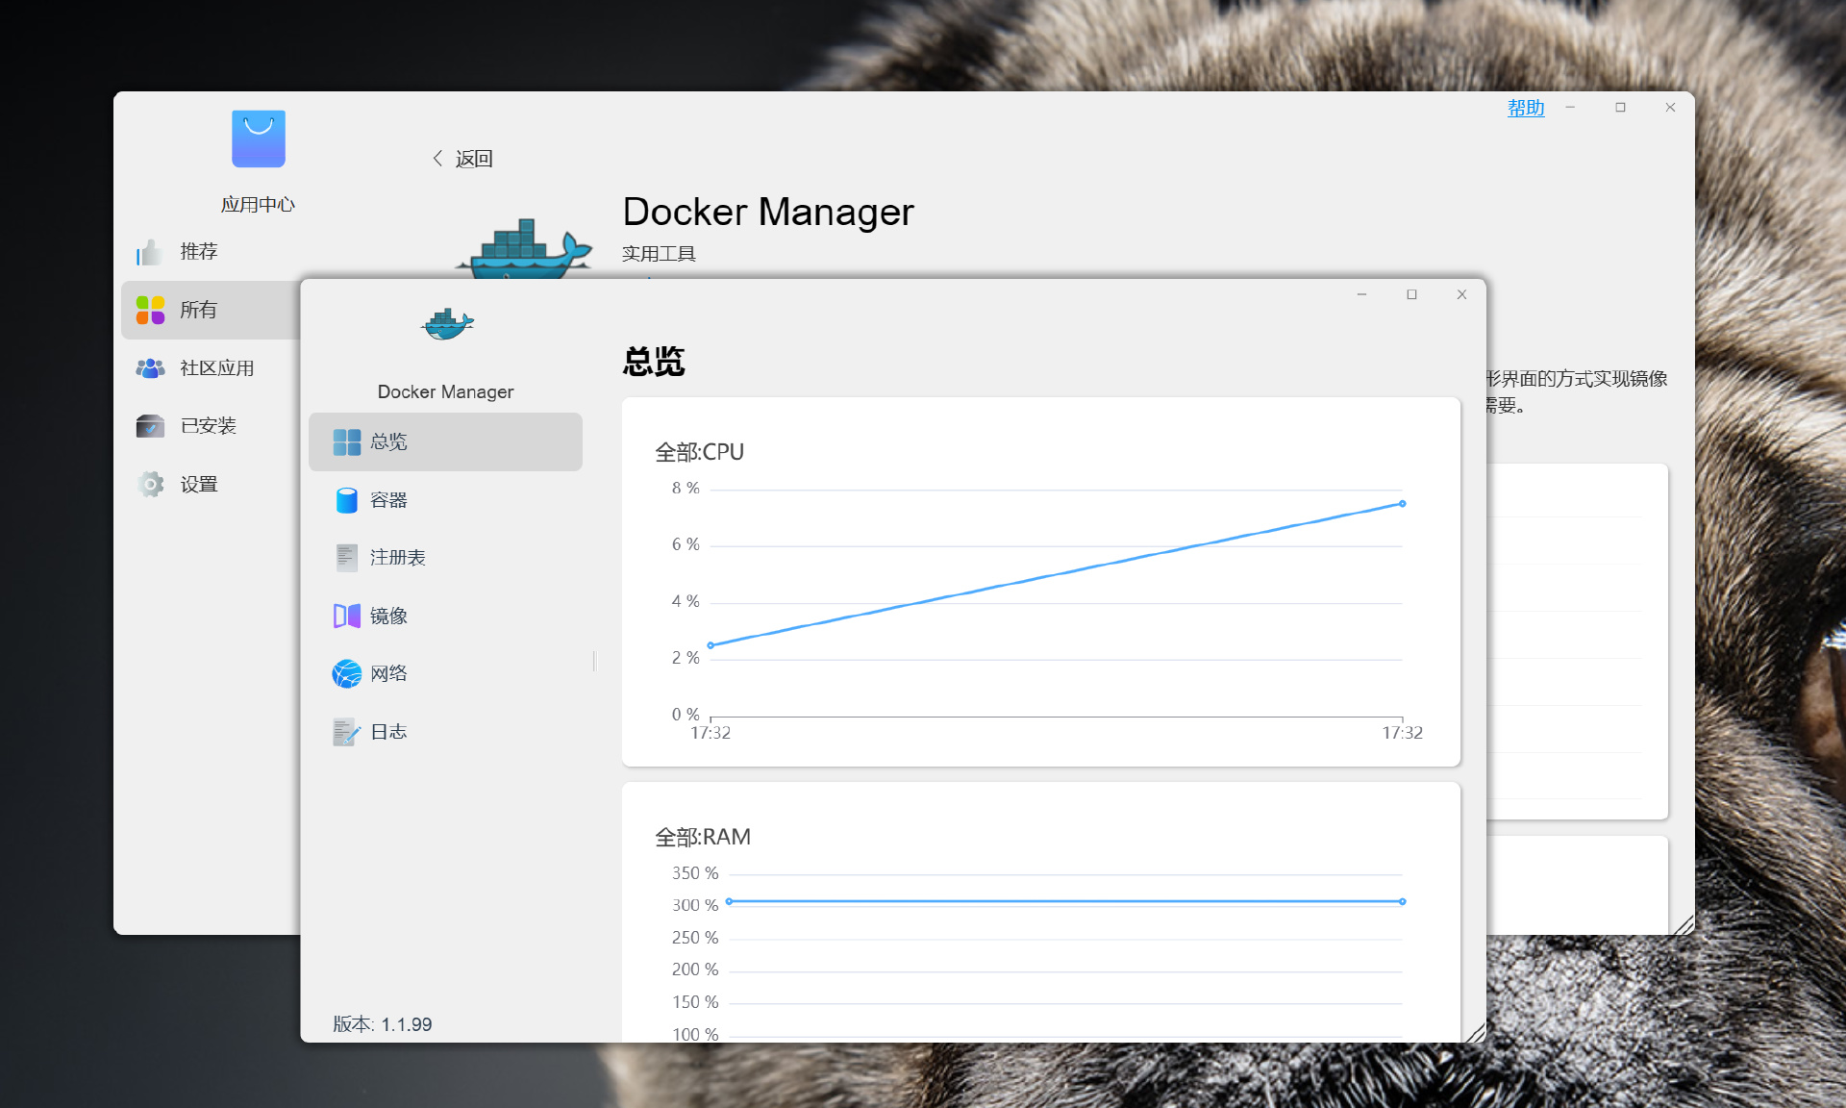Click CPU chart starting data point
This screenshot has height=1108, width=1846.
click(711, 645)
